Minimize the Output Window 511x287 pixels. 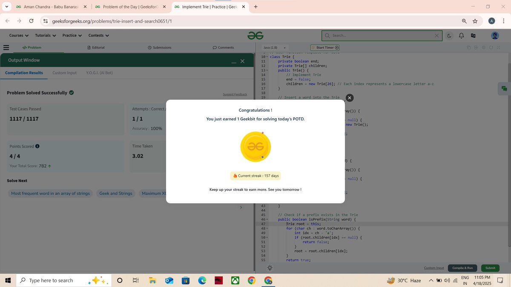click(x=234, y=62)
